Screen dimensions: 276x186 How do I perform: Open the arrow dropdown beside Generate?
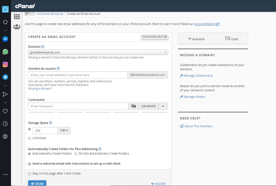[163, 106]
